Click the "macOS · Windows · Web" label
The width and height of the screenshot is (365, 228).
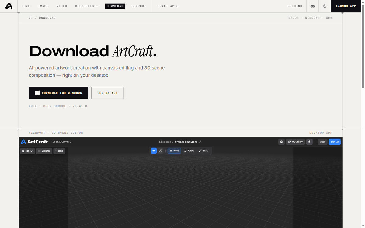(x=310, y=18)
